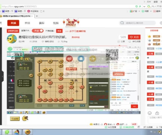Click the accelerator status bar item
This screenshot has height=135, width=162.
148,127
